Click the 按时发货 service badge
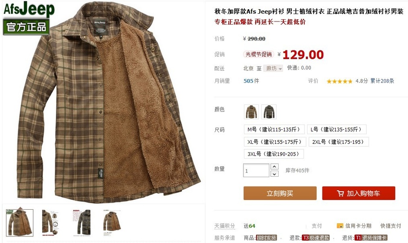The height and width of the screenshot is (243, 408). click(x=266, y=238)
